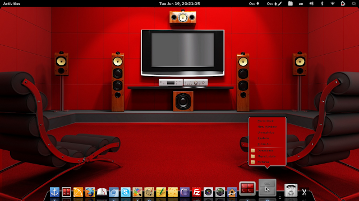Open the webcam camera app in dock
This screenshot has height=201, width=359.
208,192
